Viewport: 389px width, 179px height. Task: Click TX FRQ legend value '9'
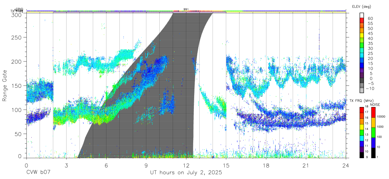pyautogui.click(x=367, y=157)
